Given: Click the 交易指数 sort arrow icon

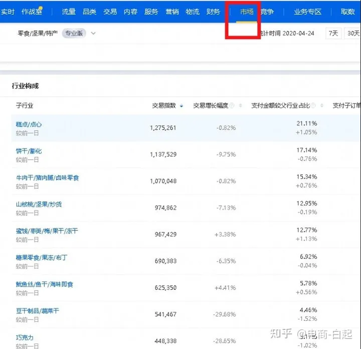Looking at the screenshot, I should coord(182,106).
